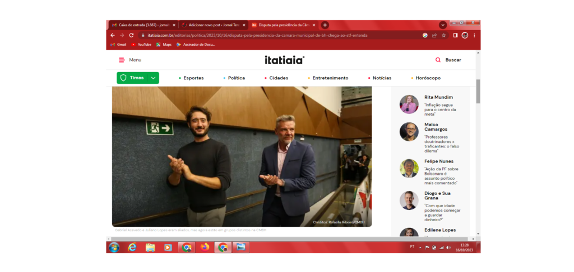Open the Chrome three-dot menu

coord(474,35)
